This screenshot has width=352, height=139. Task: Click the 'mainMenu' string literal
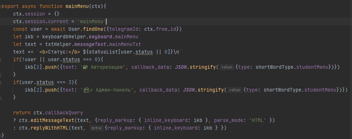tap(92, 21)
